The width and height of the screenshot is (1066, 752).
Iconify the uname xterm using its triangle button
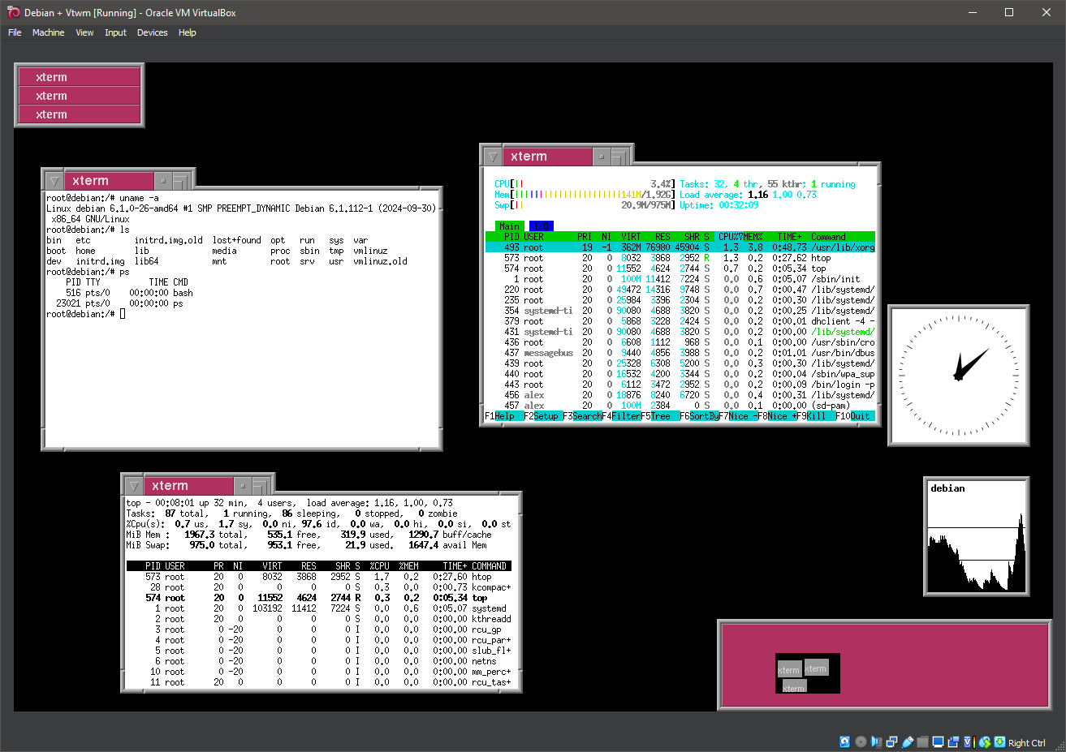click(x=54, y=181)
